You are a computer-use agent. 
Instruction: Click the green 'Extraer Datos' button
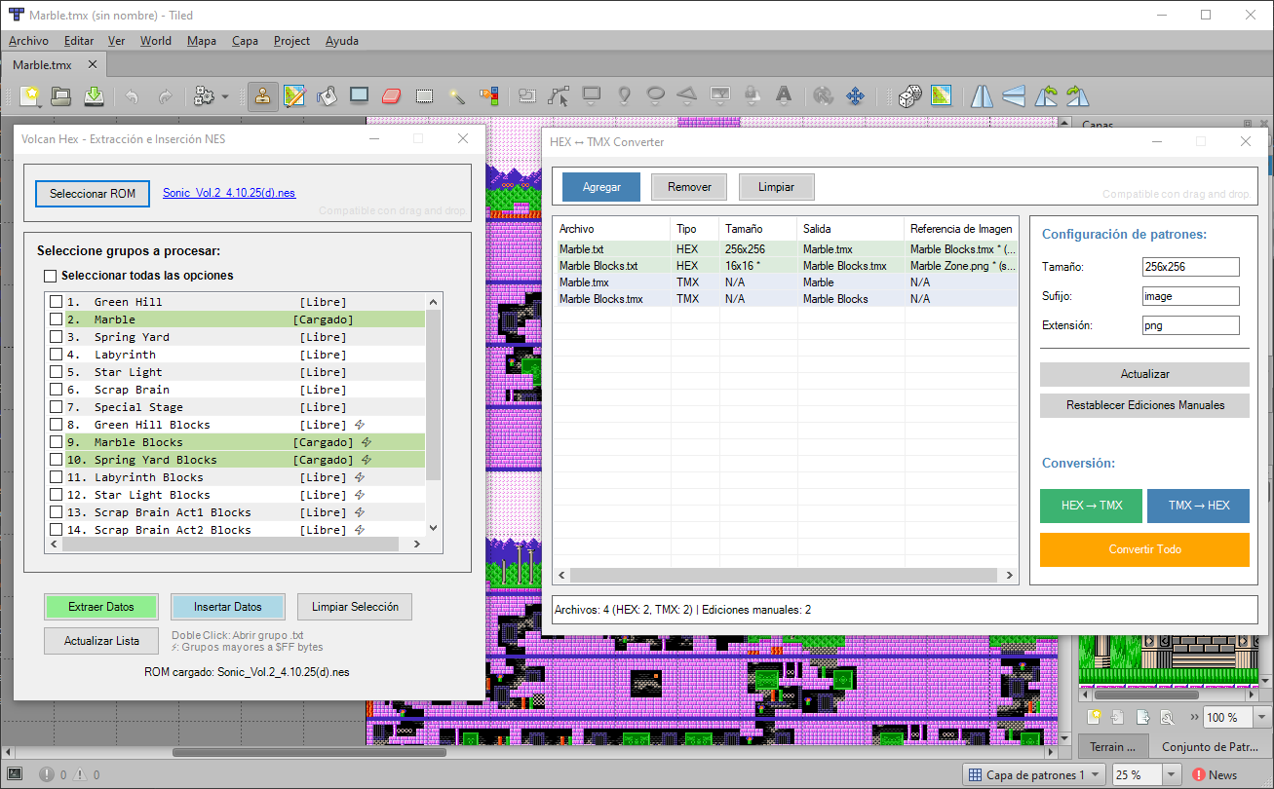point(101,607)
